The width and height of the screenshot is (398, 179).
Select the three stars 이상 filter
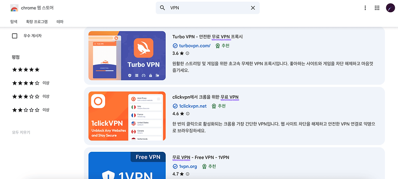pos(31,96)
